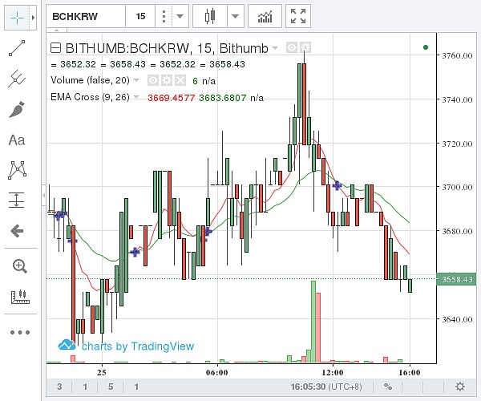Screen dimensions: 481x401
Task: Remove the Volume indicator with X
Action: click(x=180, y=80)
